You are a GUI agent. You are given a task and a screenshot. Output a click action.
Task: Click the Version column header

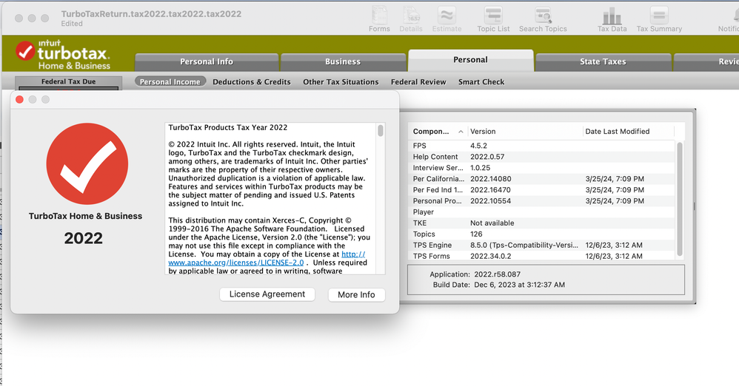[x=525, y=132]
